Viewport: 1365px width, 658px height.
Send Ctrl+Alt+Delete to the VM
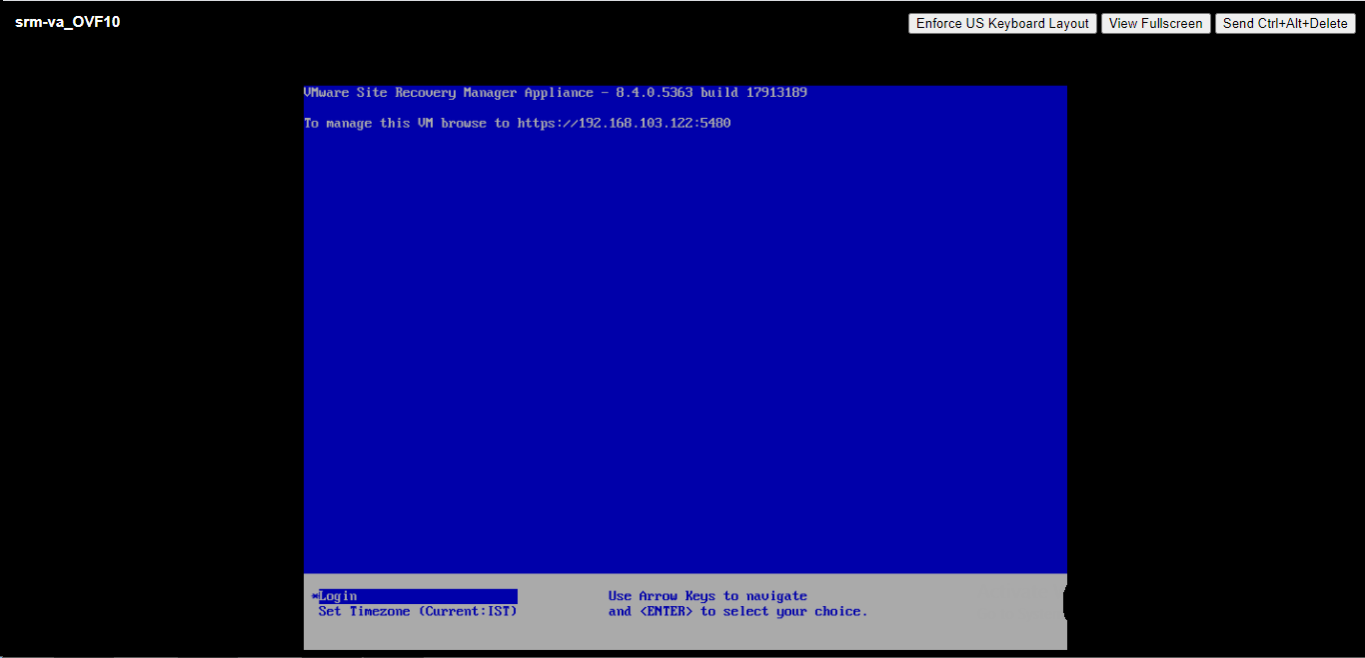[x=1285, y=24]
